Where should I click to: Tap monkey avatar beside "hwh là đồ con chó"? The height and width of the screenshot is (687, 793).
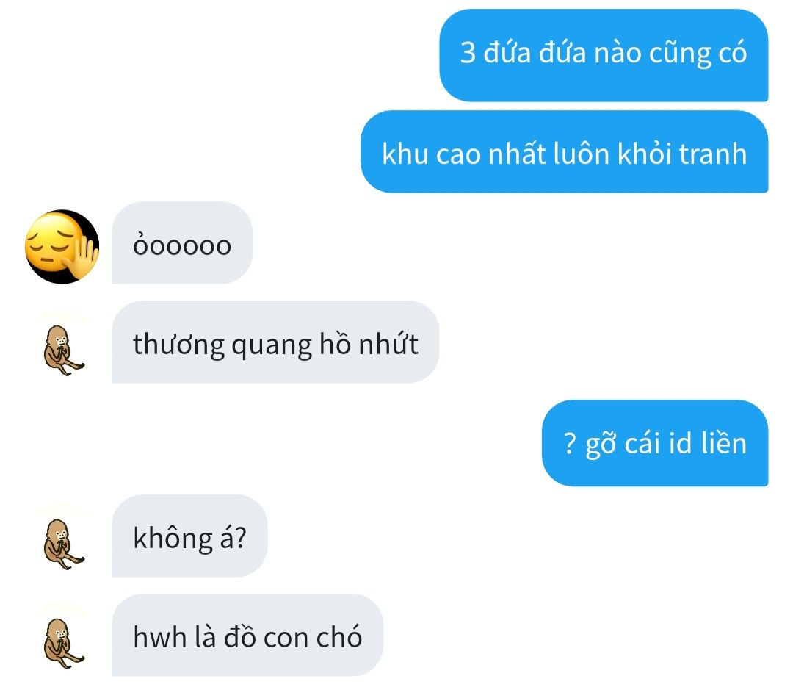click(x=62, y=643)
